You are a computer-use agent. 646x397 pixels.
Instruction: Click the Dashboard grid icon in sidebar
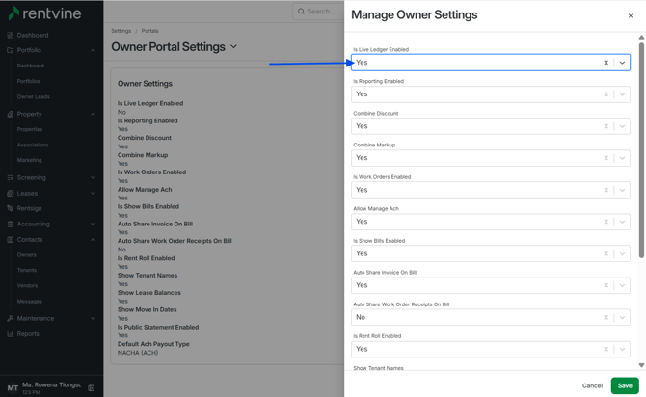tap(11, 36)
